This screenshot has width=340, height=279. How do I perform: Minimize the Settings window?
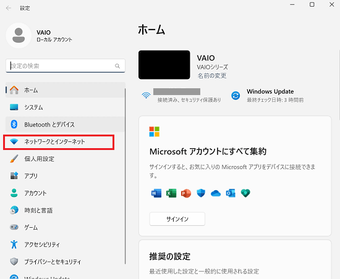point(292,4)
